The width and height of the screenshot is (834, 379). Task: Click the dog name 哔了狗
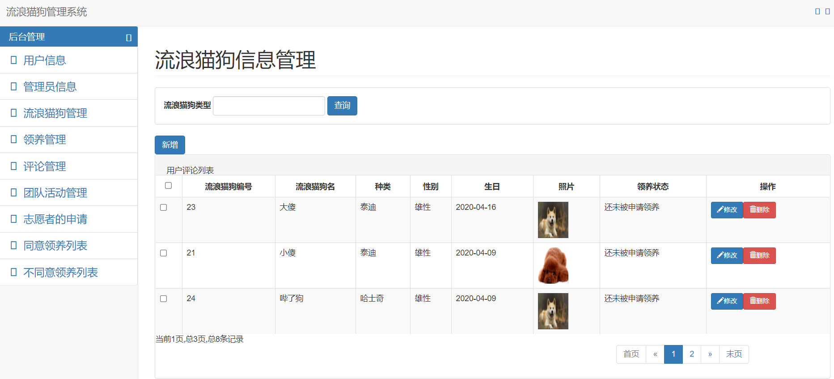(x=292, y=298)
